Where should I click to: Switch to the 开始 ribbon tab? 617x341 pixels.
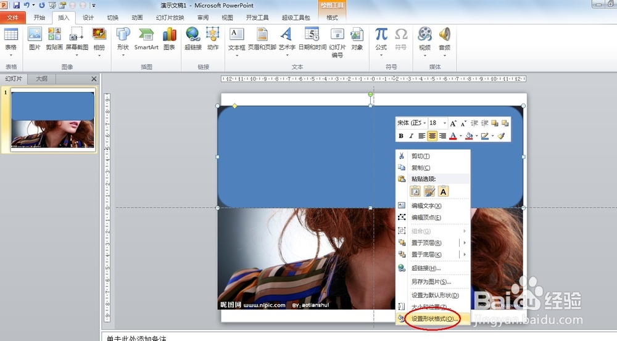click(39, 18)
